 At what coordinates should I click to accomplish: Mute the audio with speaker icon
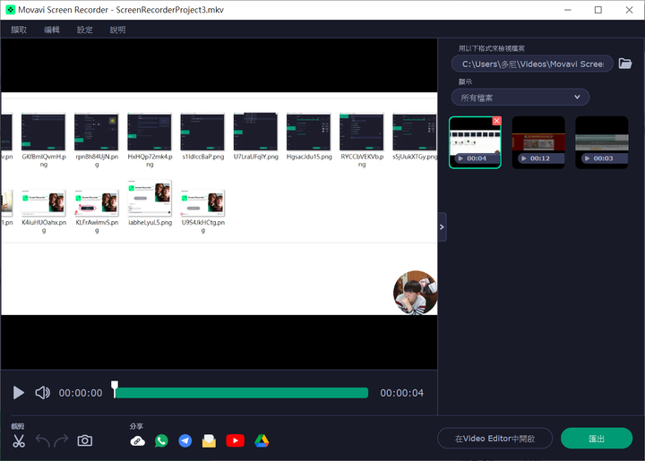tap(42, 393)
